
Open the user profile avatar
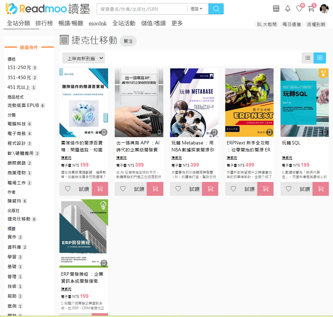[x=324, y=9]
